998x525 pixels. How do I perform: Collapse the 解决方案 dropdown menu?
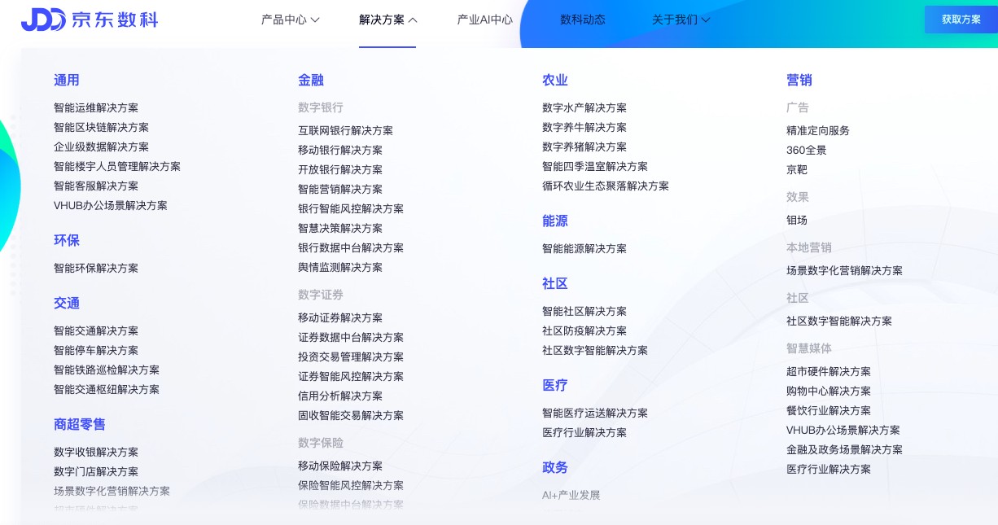coord(387,20)
